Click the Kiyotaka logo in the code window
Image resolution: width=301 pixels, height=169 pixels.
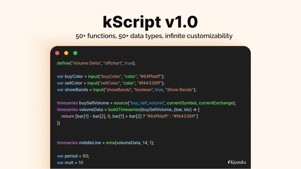pyautogui.click(x=236, y=162)
